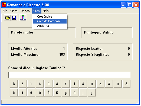
Task: Click the 'Risposte Esatte:' label
Action: click(x=89, y=48)
